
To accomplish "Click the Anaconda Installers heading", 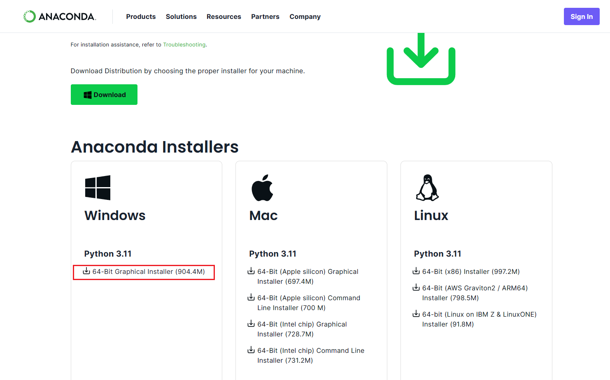I will point(155,147).
